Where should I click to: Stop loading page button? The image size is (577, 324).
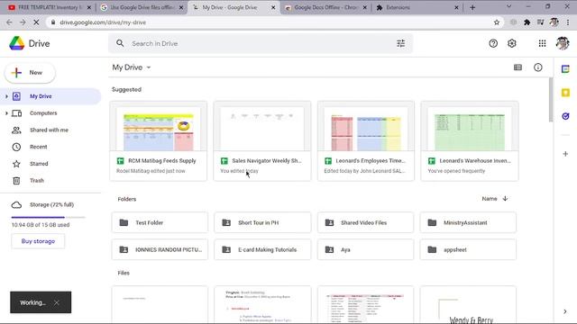[36, 22]
